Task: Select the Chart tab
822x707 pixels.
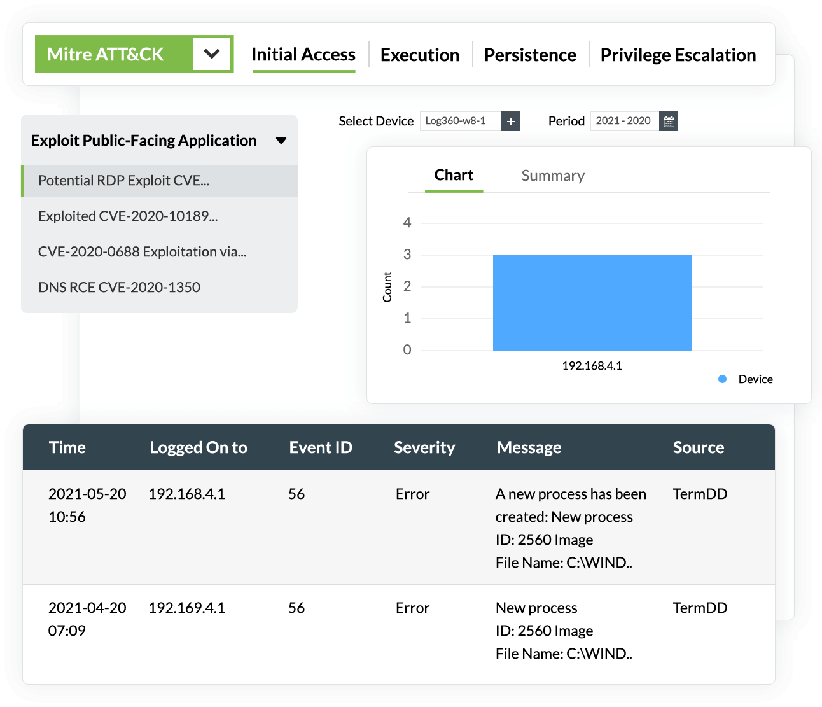Action: coord(453,175)
